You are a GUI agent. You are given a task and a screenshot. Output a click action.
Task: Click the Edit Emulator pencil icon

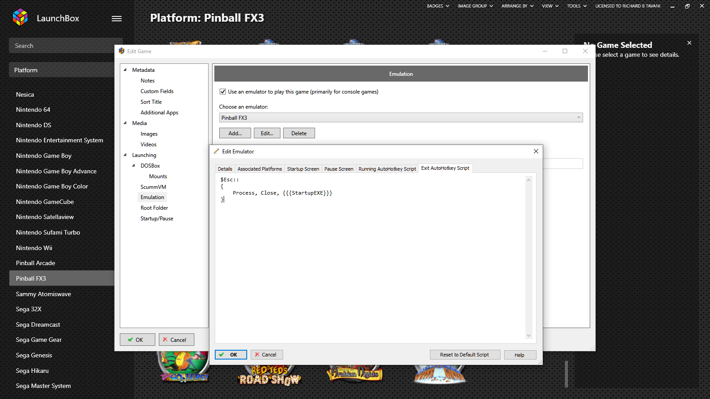pos(217,151)
